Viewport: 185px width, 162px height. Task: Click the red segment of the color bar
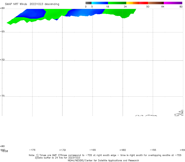click(x=143, y=3)
